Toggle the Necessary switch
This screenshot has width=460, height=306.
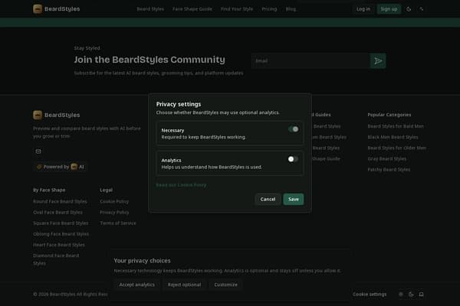coord(294,129)
